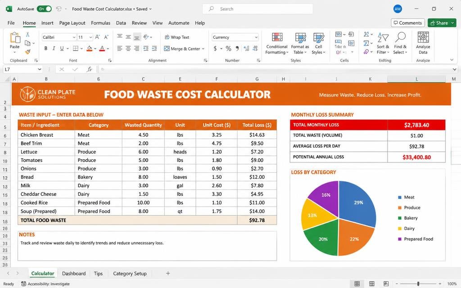Click Excel app icon in title bar
This screenshot has width=461, height=288.
pyautogui.click(x=9, y=9)
